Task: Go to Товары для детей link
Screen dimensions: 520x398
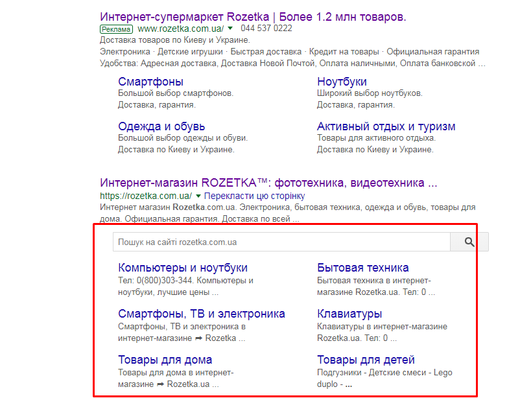Action: pos(366,360)
